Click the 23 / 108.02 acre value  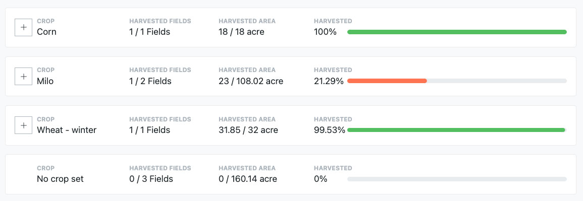pyautogui.click(x=251, y=81)
